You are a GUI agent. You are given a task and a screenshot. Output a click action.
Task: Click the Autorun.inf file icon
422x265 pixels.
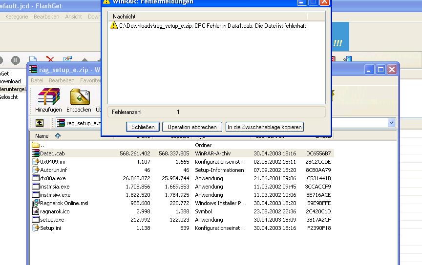36,170
